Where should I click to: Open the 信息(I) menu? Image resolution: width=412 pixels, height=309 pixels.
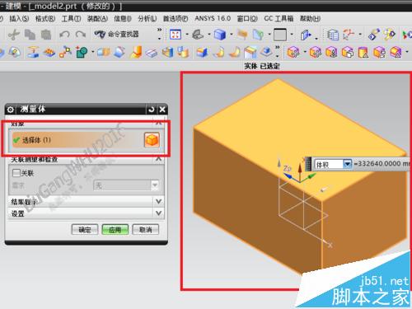pos(123,19)
